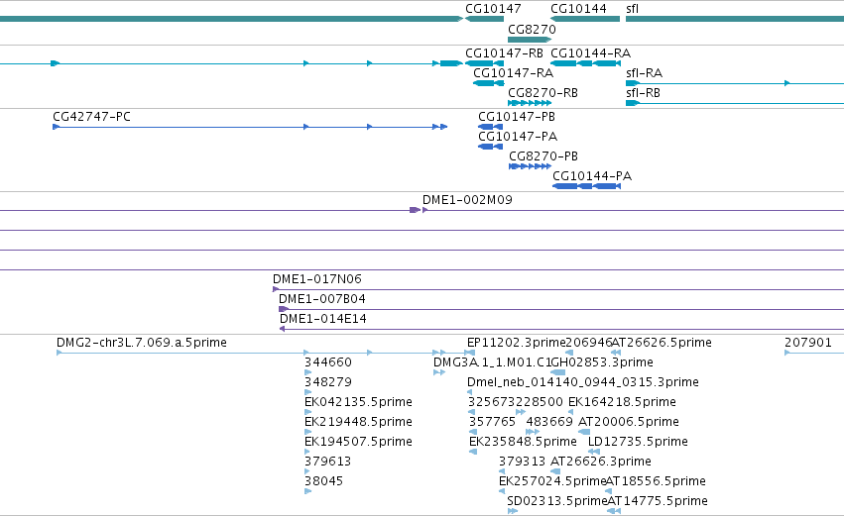Click the CG42747-PC protein label

click(91, 117)
